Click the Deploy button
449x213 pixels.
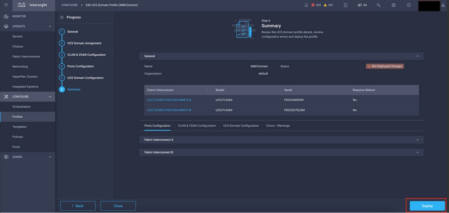pos(427,206)
